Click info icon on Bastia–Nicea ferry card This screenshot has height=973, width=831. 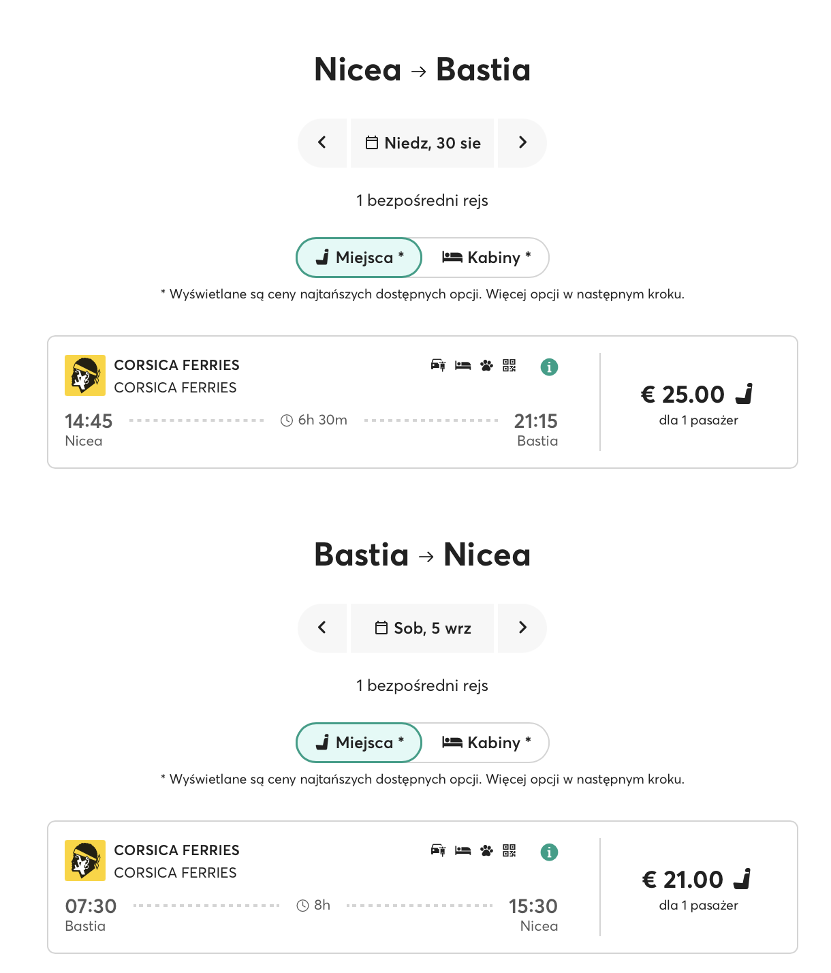[549, 852]
